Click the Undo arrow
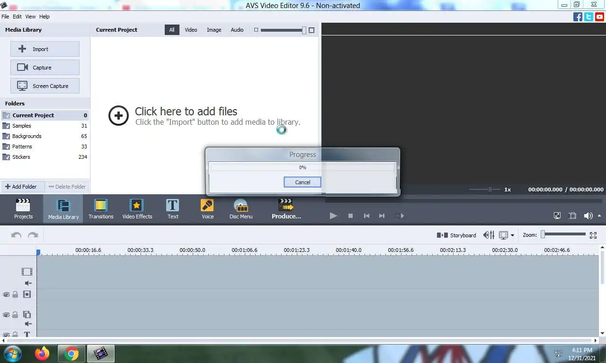 16,235
